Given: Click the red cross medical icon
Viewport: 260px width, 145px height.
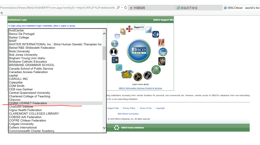Looking at the screenshot, I should (x=129, y=29).
